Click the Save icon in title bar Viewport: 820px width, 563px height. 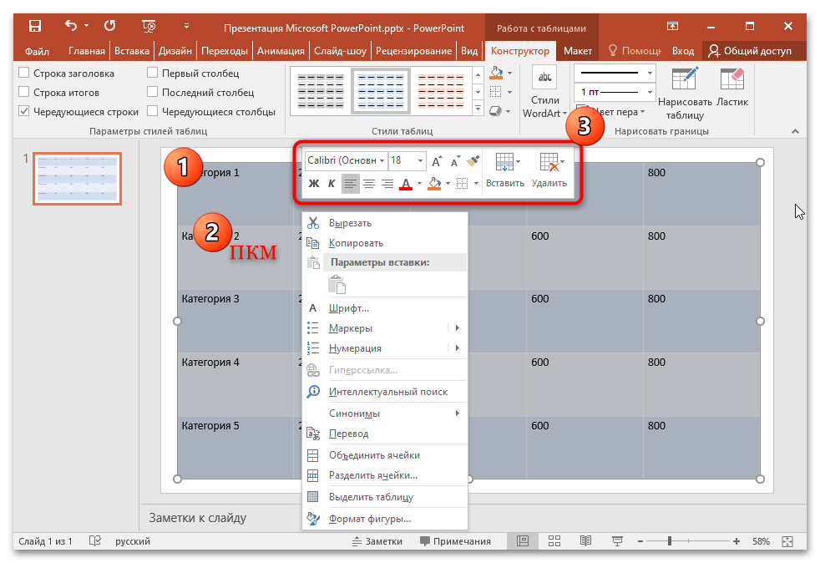click(35, 28)
